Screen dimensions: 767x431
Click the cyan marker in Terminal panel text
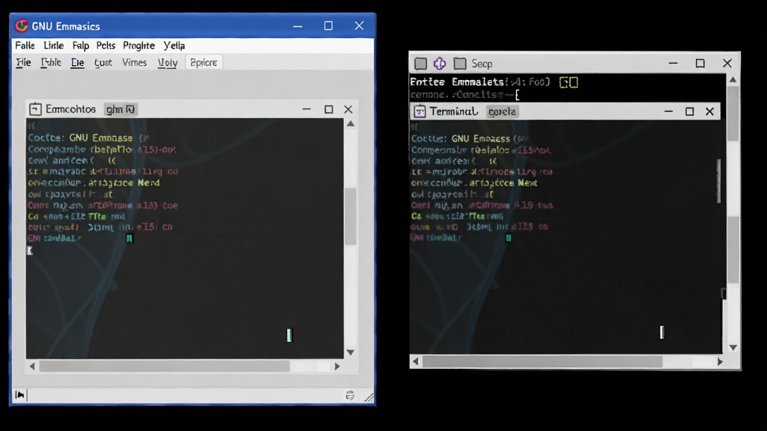(x=509, y=238)
